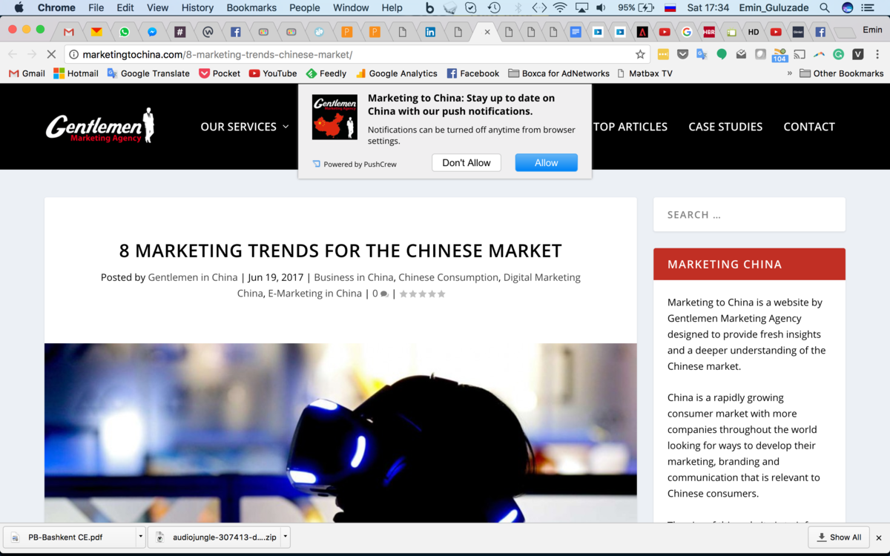Screen dimensions: 890x556
Task: Open the Pocket bookmark
Action: pos(220,73)
